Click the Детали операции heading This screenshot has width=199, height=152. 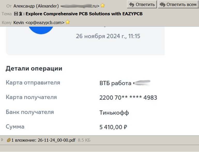(34, 69)
